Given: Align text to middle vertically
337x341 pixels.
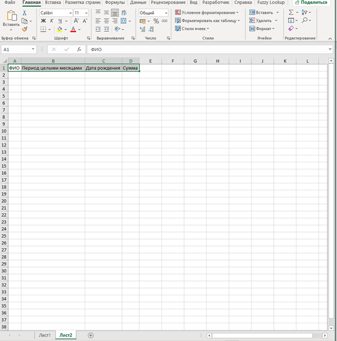Looking at the screenshot, I should click(x=106, y=12).
